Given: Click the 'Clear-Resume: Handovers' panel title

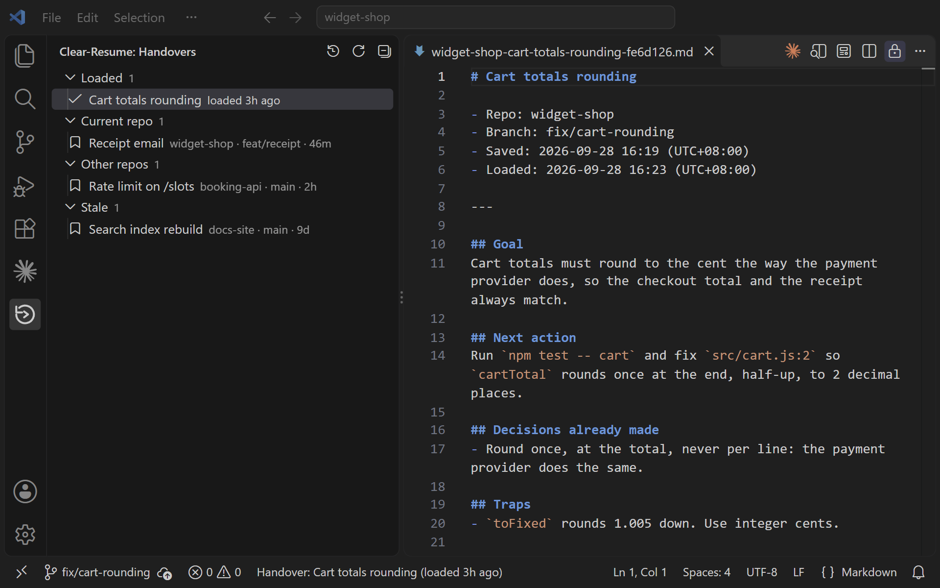Looking at the screenshot, I should tap(127, 51).
